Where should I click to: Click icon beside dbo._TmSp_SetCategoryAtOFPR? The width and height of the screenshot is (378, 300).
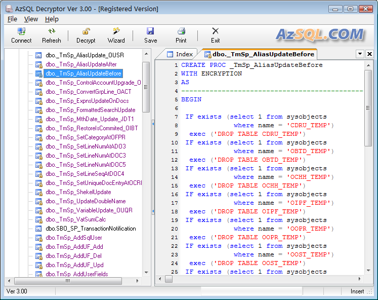coord(38,137)
